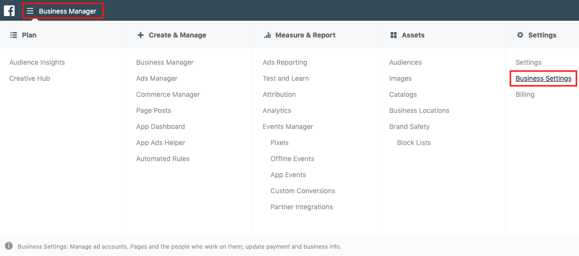The image size is (579, 256).
Task: Click the Settings gear icon
Action: [520, 35]
